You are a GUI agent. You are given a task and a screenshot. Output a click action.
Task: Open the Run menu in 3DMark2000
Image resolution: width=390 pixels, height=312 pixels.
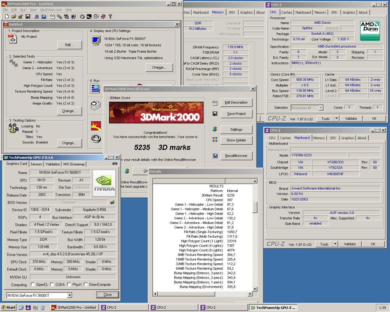click(23, 10)
